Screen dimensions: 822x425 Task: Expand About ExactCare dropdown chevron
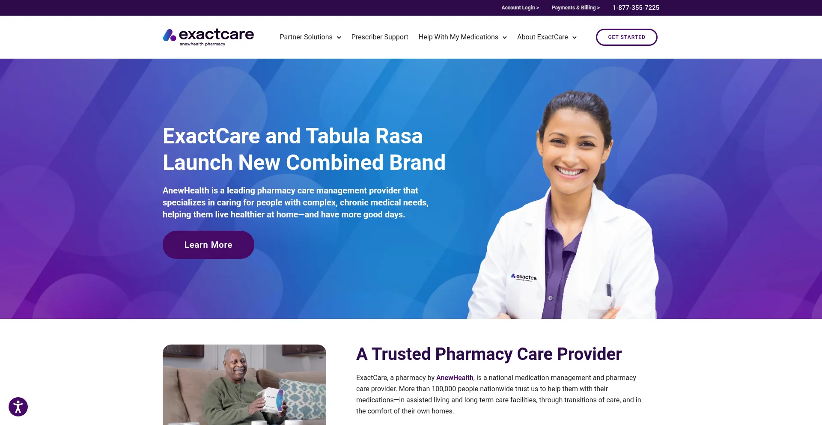[x=575, y=38]
